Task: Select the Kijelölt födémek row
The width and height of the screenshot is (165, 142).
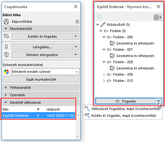Action: 38,116
